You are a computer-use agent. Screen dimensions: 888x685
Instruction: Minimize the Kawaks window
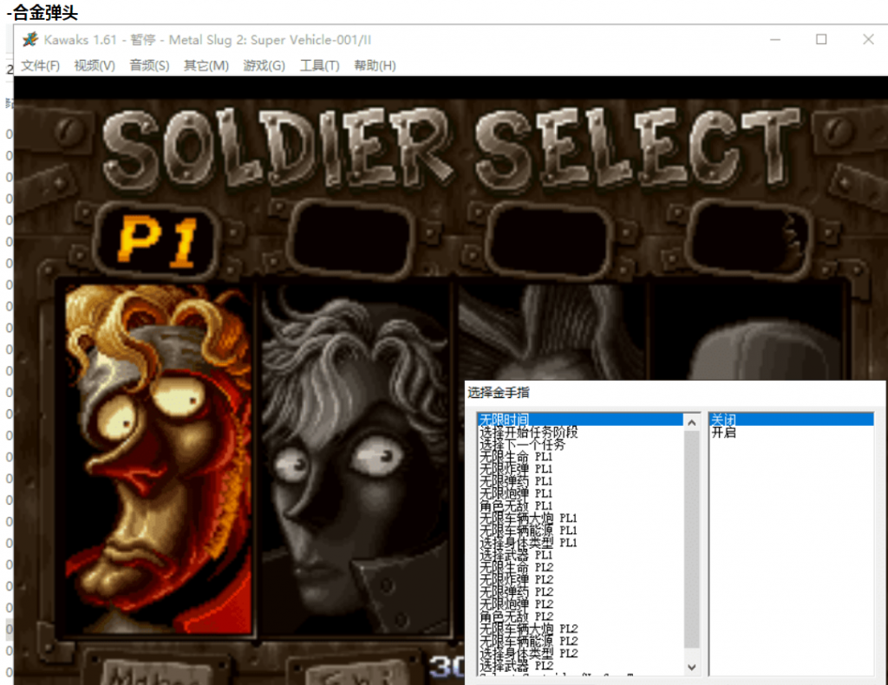pyautogui.click(x=775, y=39)
